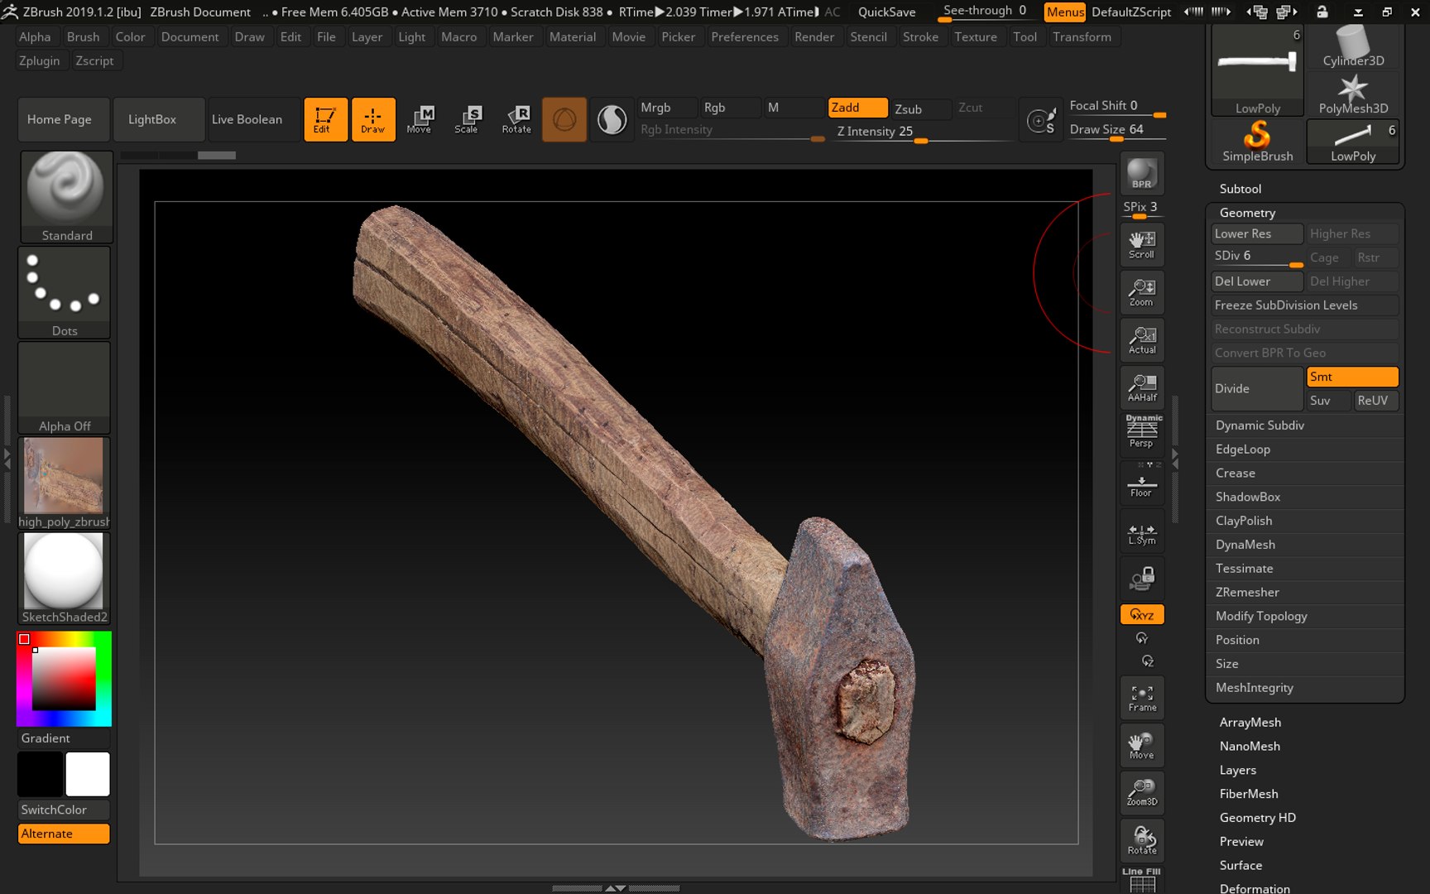The height and width of the screenshot is (894, 1430).
Task: Click the BPR render icon
Action: (1142, 172)
